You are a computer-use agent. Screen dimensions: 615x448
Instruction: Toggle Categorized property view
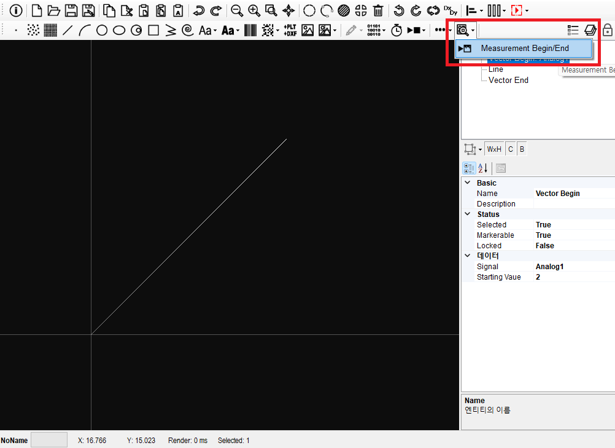pos(469,168)
